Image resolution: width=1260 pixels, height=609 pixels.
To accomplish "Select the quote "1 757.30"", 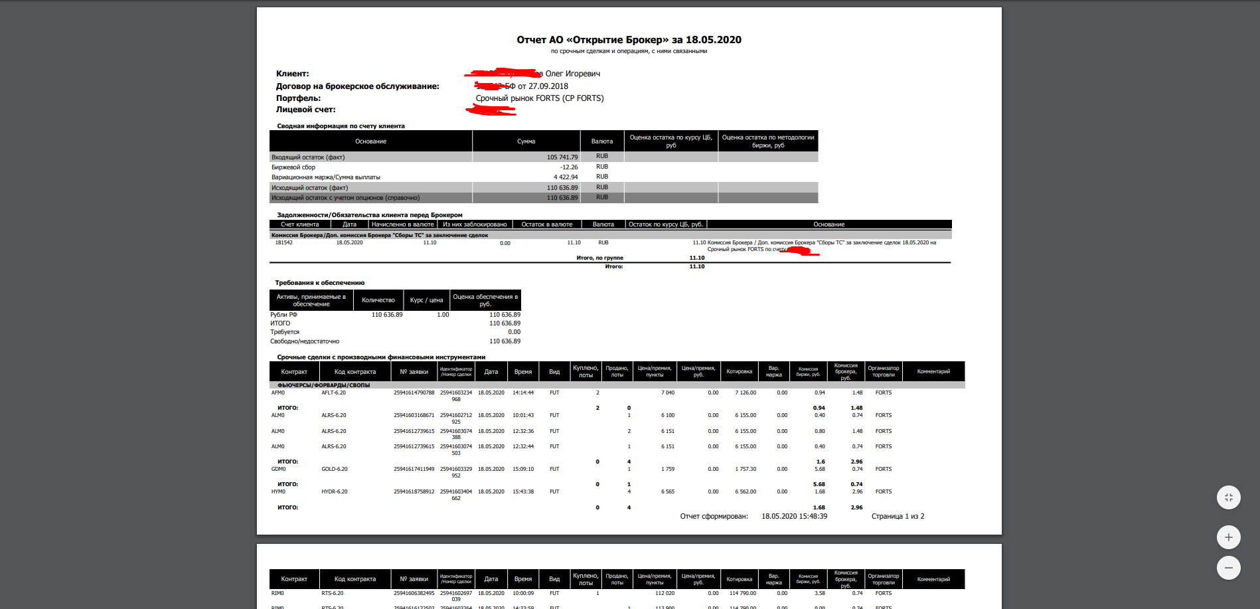I will 746,470.
